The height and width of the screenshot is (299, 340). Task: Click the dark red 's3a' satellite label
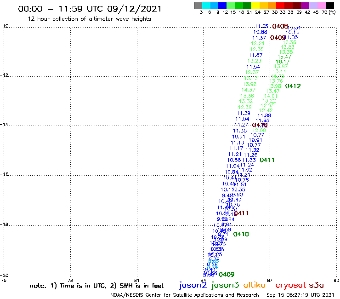tap(316, 285)
